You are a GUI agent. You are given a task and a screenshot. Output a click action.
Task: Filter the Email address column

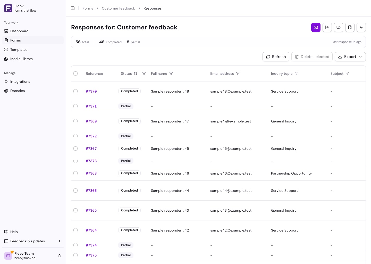(238, 73)
